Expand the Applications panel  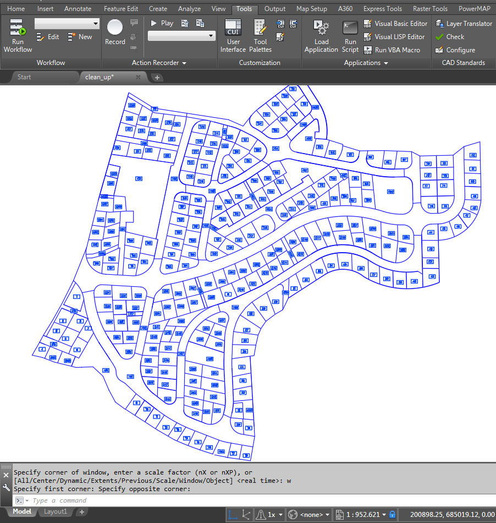pyautogui.click(x=366, y=63)
